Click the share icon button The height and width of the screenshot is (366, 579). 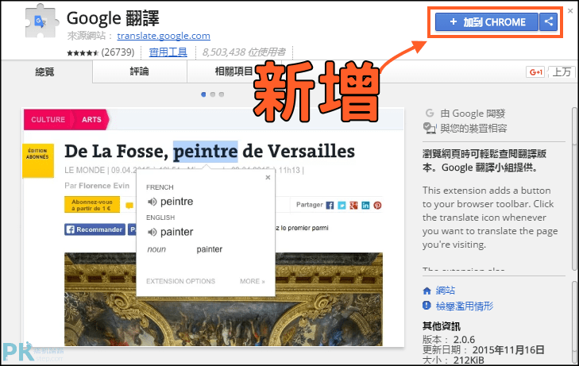pos(548,22)
